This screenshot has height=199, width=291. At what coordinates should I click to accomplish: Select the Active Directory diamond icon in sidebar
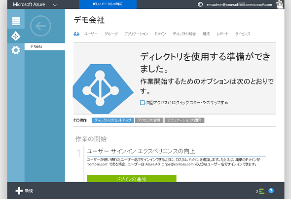pyautogui.click(x=16, y=36)
